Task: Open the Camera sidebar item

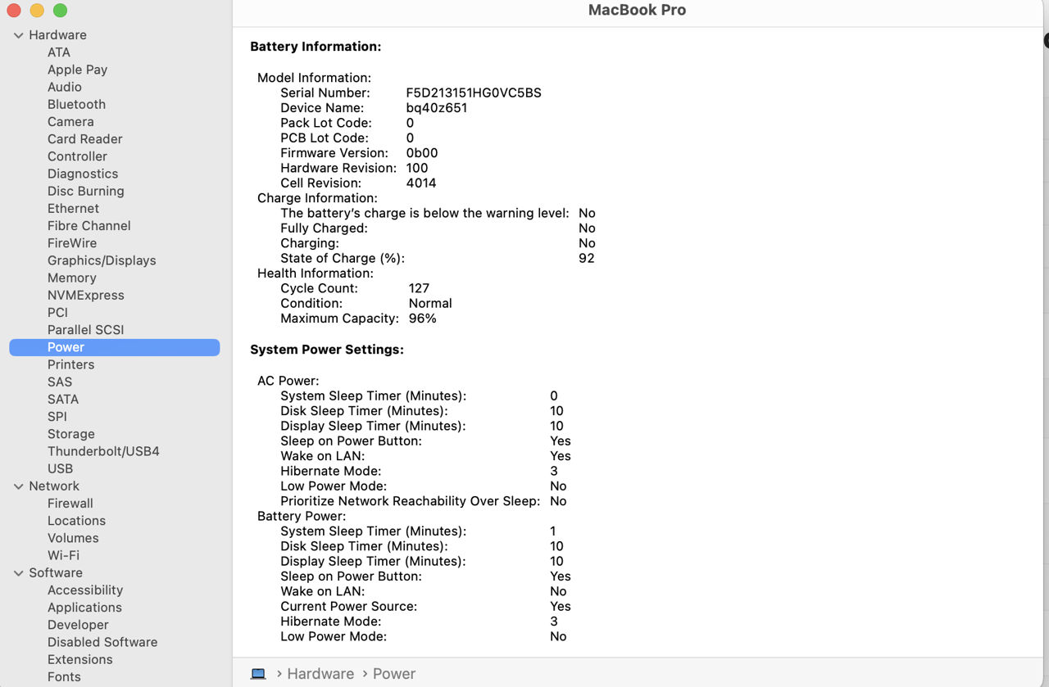Action: click(x=70, y=122)
